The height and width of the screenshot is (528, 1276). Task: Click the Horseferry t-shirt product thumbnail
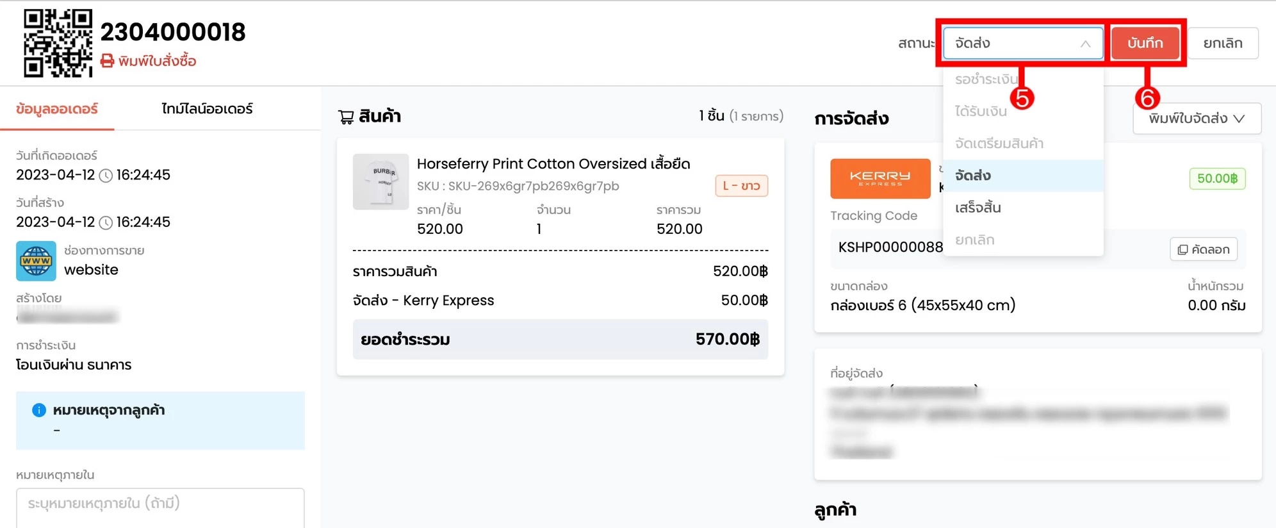click(380, 181)
